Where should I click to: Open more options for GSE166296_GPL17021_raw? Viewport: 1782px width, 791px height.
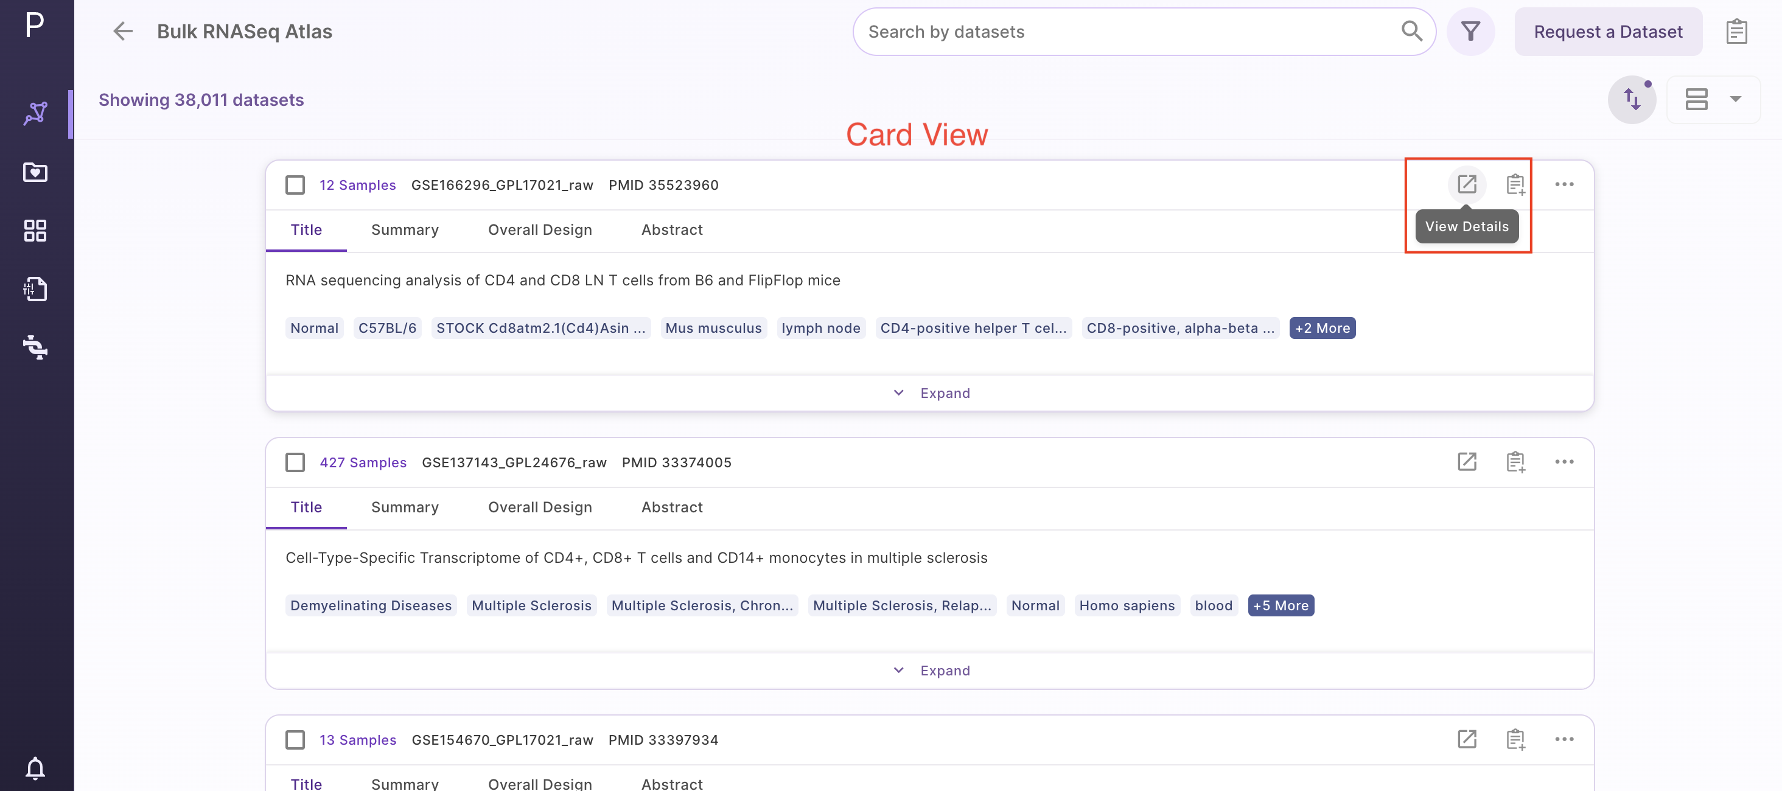1564,184
